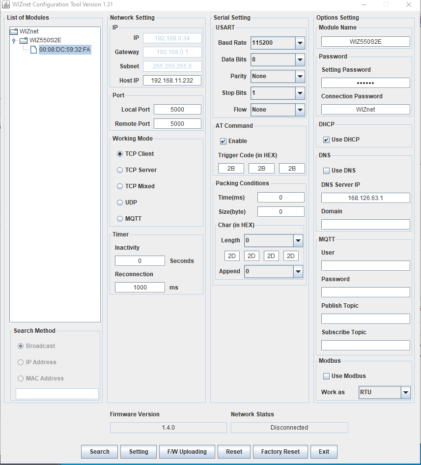Click the WIZnet root folder icon
This screenshot has height=465, width=421.
tap(14, 31)
